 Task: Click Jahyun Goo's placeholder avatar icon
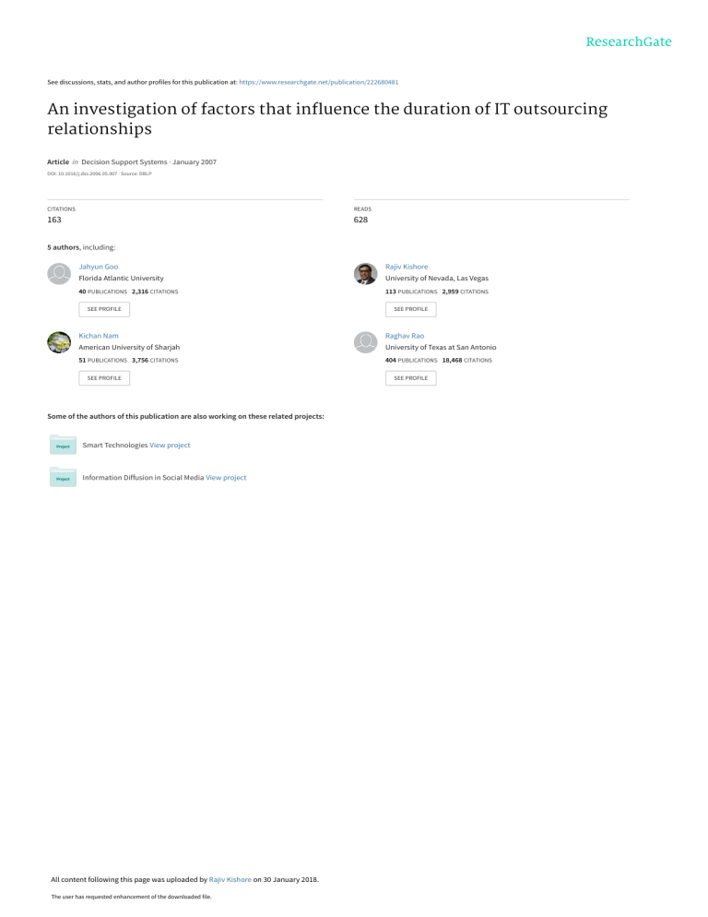[59, 274]
